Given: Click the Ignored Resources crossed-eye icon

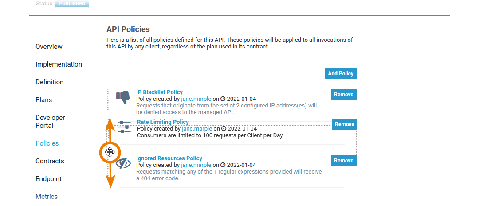Looking at the screenshot, I should (x=123, y=164).
